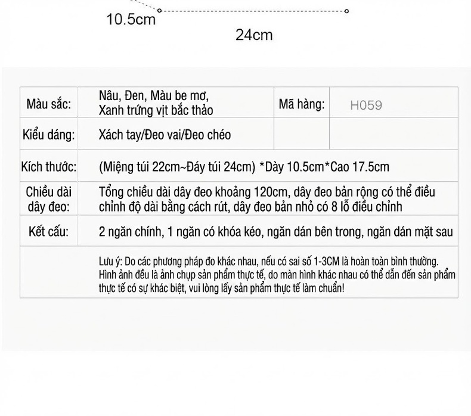Click the 2 ngăn chính structure description
The width and height of the screenshot is (471, 416).
pos(276,232)
